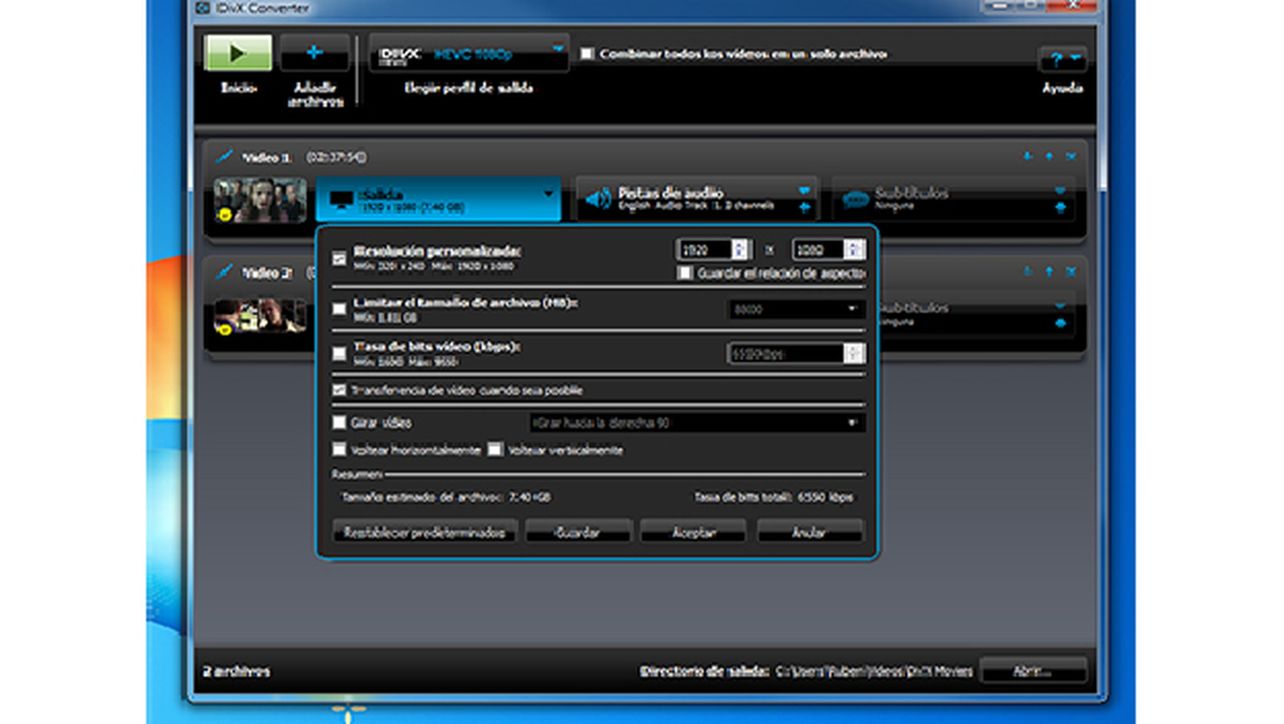Click the Anular button
Image resolution: width=1284 pixels, height=724 pixels.
810,532
